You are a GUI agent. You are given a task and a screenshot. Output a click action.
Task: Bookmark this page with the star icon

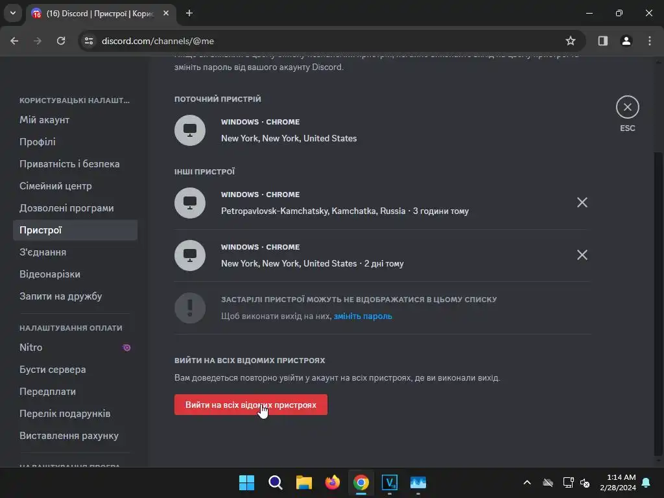(571, 41)
